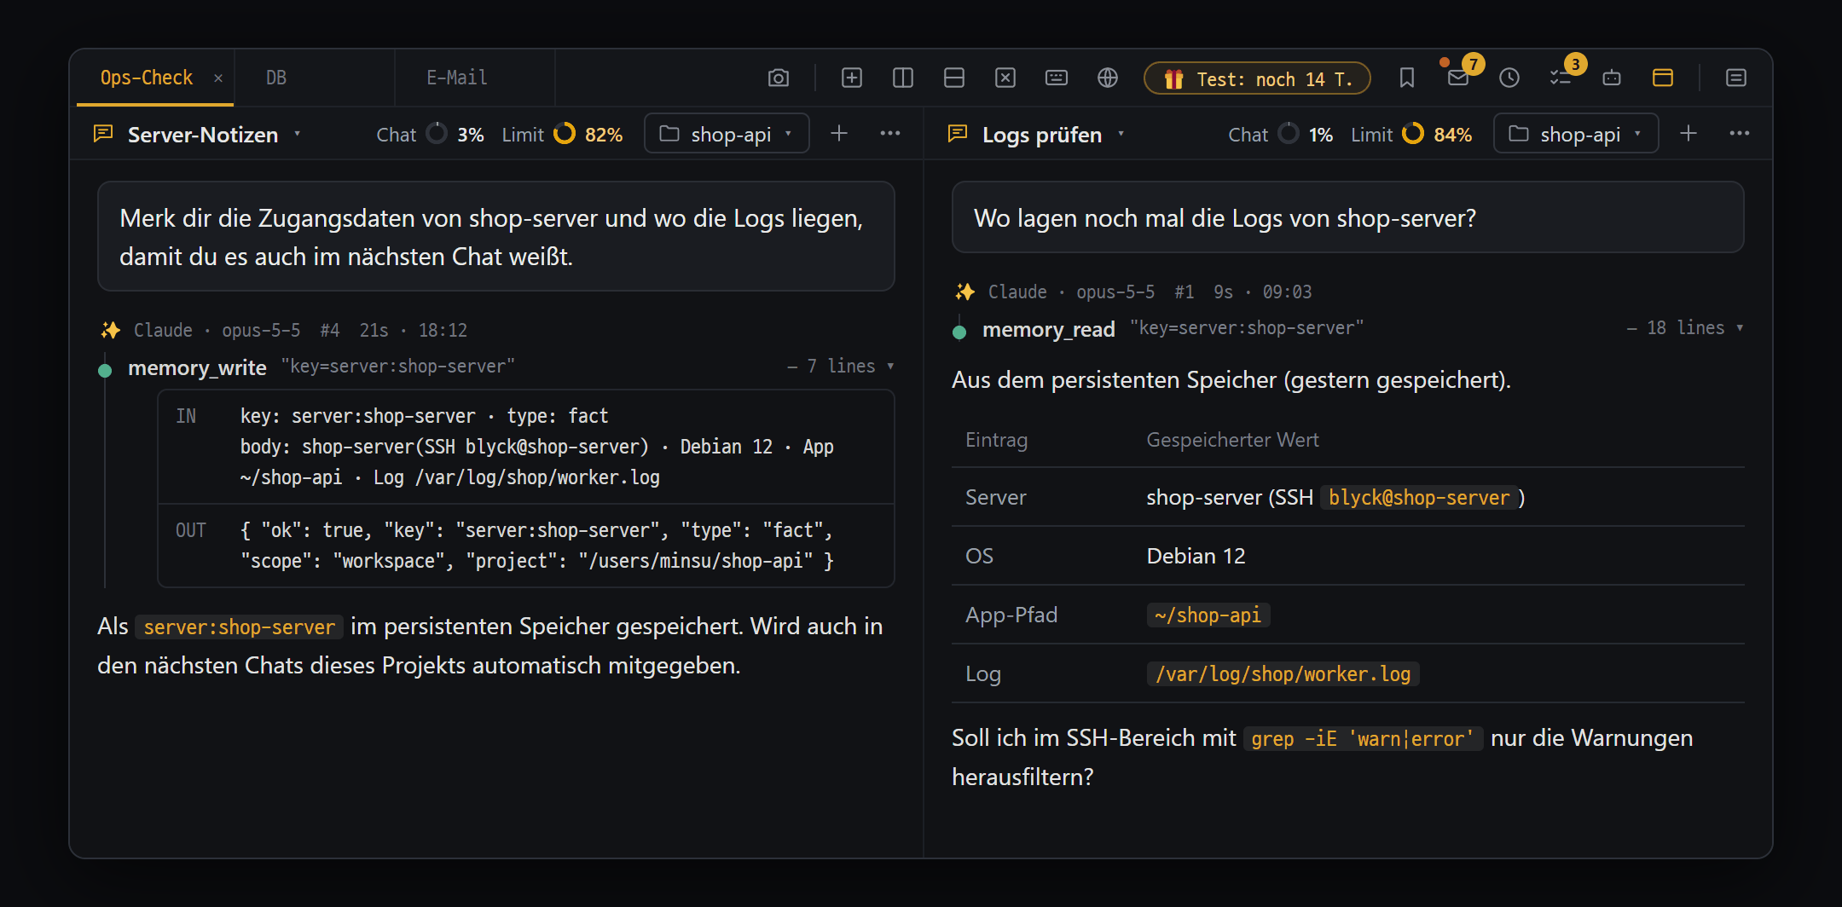Click the Limit 82% usage ring
Screen dimensions: 1842x907
pos(565,134)
